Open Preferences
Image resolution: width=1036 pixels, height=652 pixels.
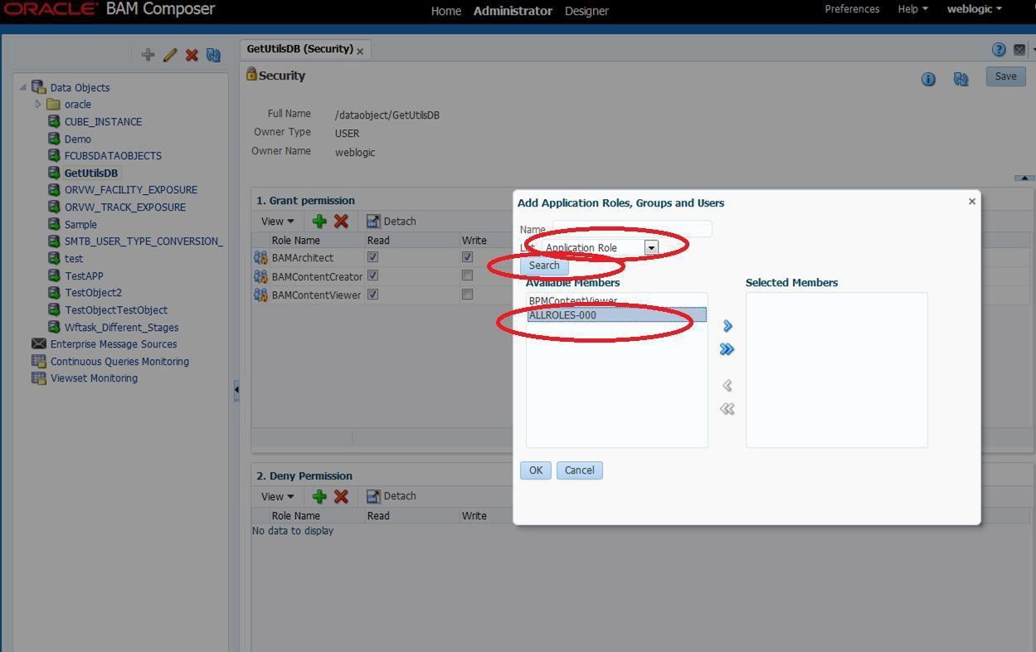852,9
